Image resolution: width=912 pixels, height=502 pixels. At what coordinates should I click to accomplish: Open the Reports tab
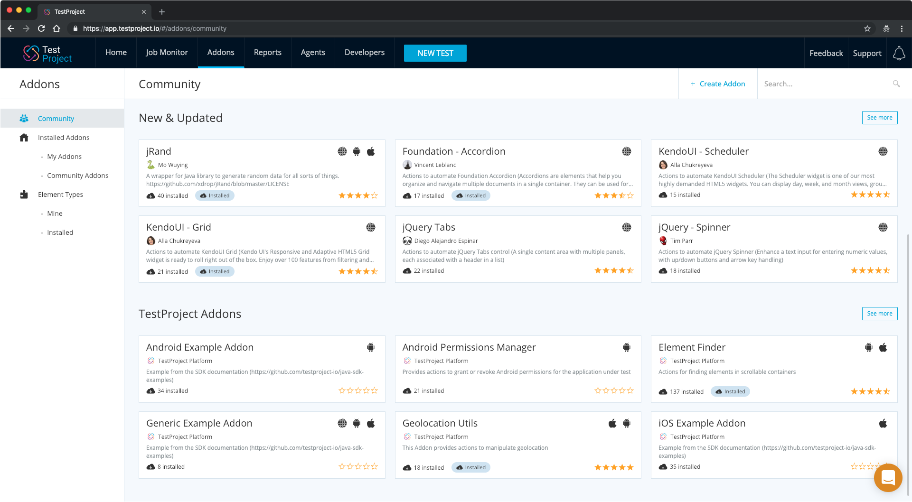267,53
